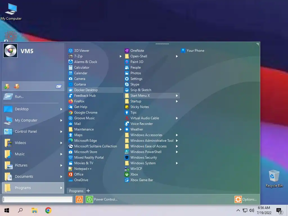Click the blue window icon in the Start Menu X toolbar

point(59,86)
